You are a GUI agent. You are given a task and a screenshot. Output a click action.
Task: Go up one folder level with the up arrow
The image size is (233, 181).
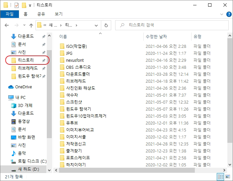pyautogui.click(x=31, y=26)
